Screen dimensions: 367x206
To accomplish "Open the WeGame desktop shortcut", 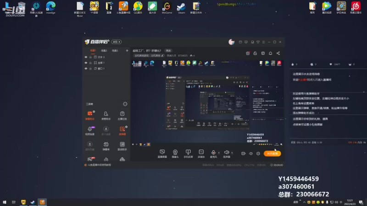I will click(x=167, y=8).
